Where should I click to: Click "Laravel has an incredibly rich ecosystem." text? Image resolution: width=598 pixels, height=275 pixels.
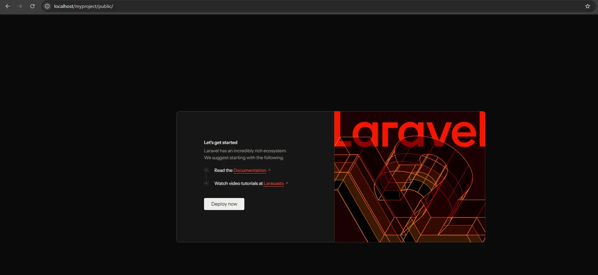pos(245,151)
